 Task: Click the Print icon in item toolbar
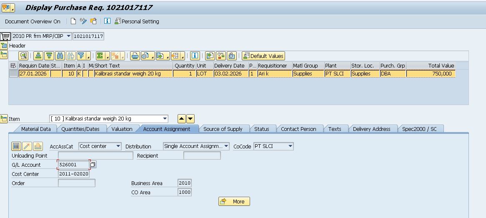click(135, 56)
